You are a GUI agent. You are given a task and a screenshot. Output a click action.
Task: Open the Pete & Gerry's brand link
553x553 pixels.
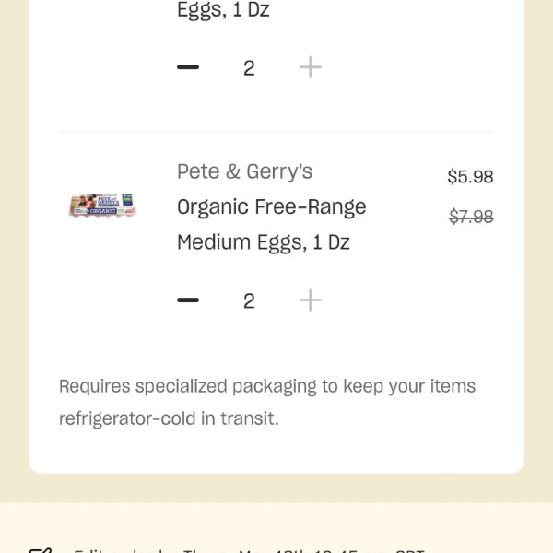tap(244, 171)
